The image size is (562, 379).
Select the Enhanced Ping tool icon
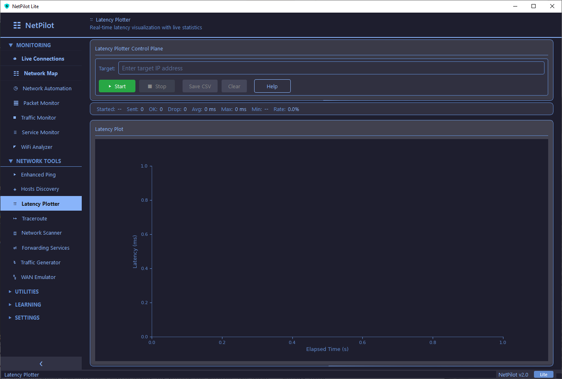[14, 174]
